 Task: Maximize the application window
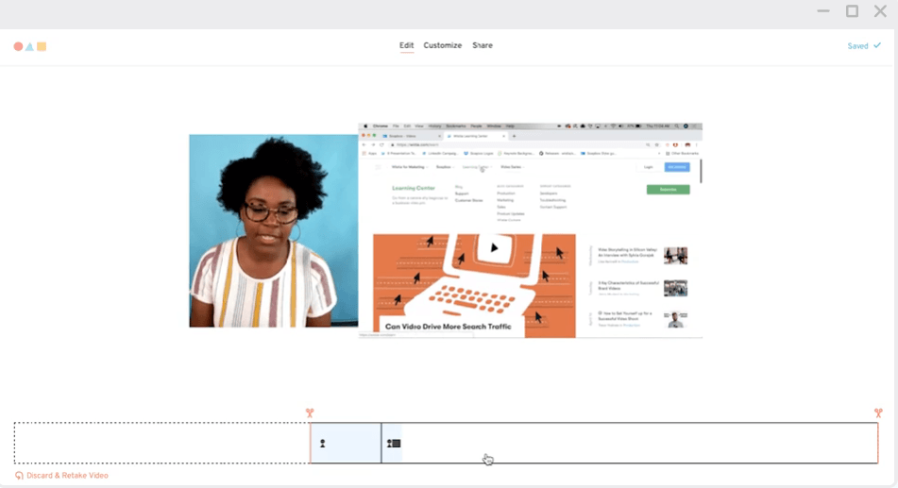(852, 11)
